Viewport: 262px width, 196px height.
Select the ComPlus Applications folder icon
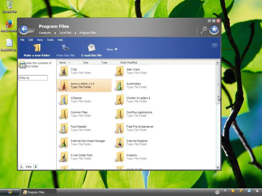pos(119,114)
